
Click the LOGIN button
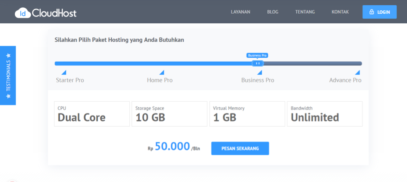coord(379,12)
